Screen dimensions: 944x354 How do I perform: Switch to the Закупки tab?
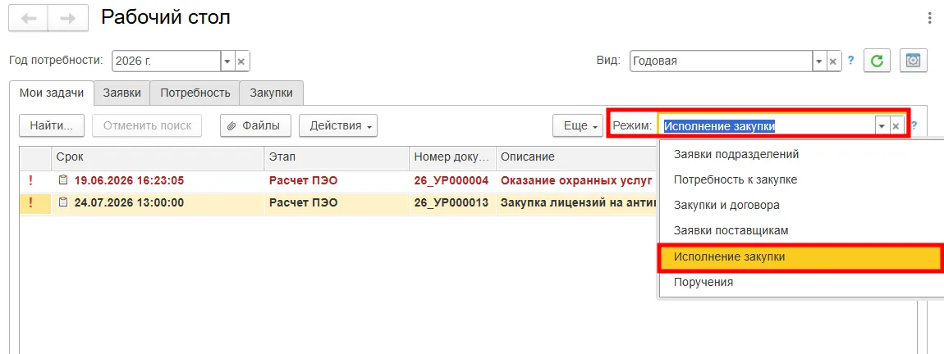point(272,93)
